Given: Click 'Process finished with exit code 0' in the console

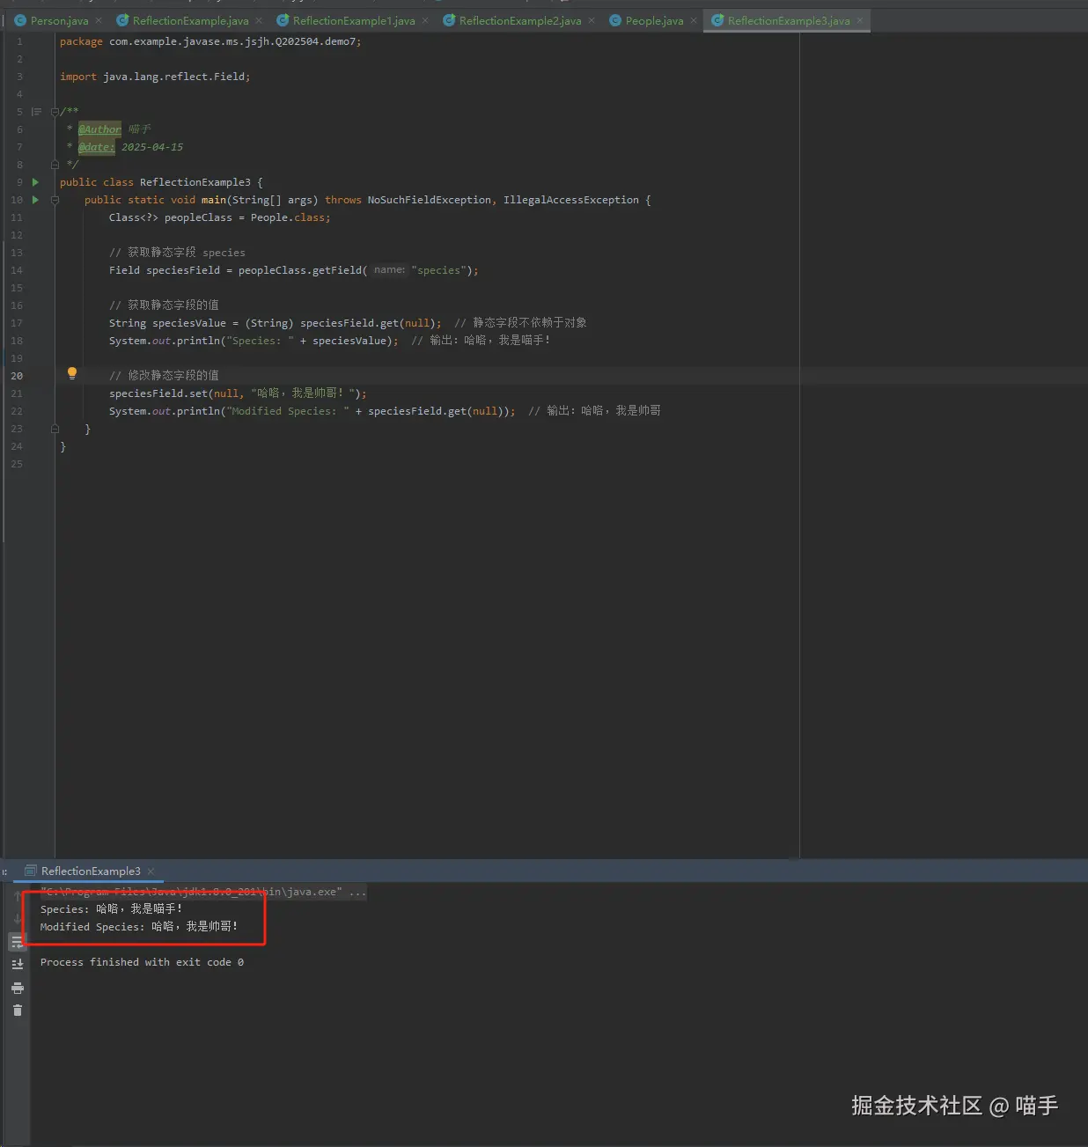Looking at the screenshot, I should click(x=142, y=962).
